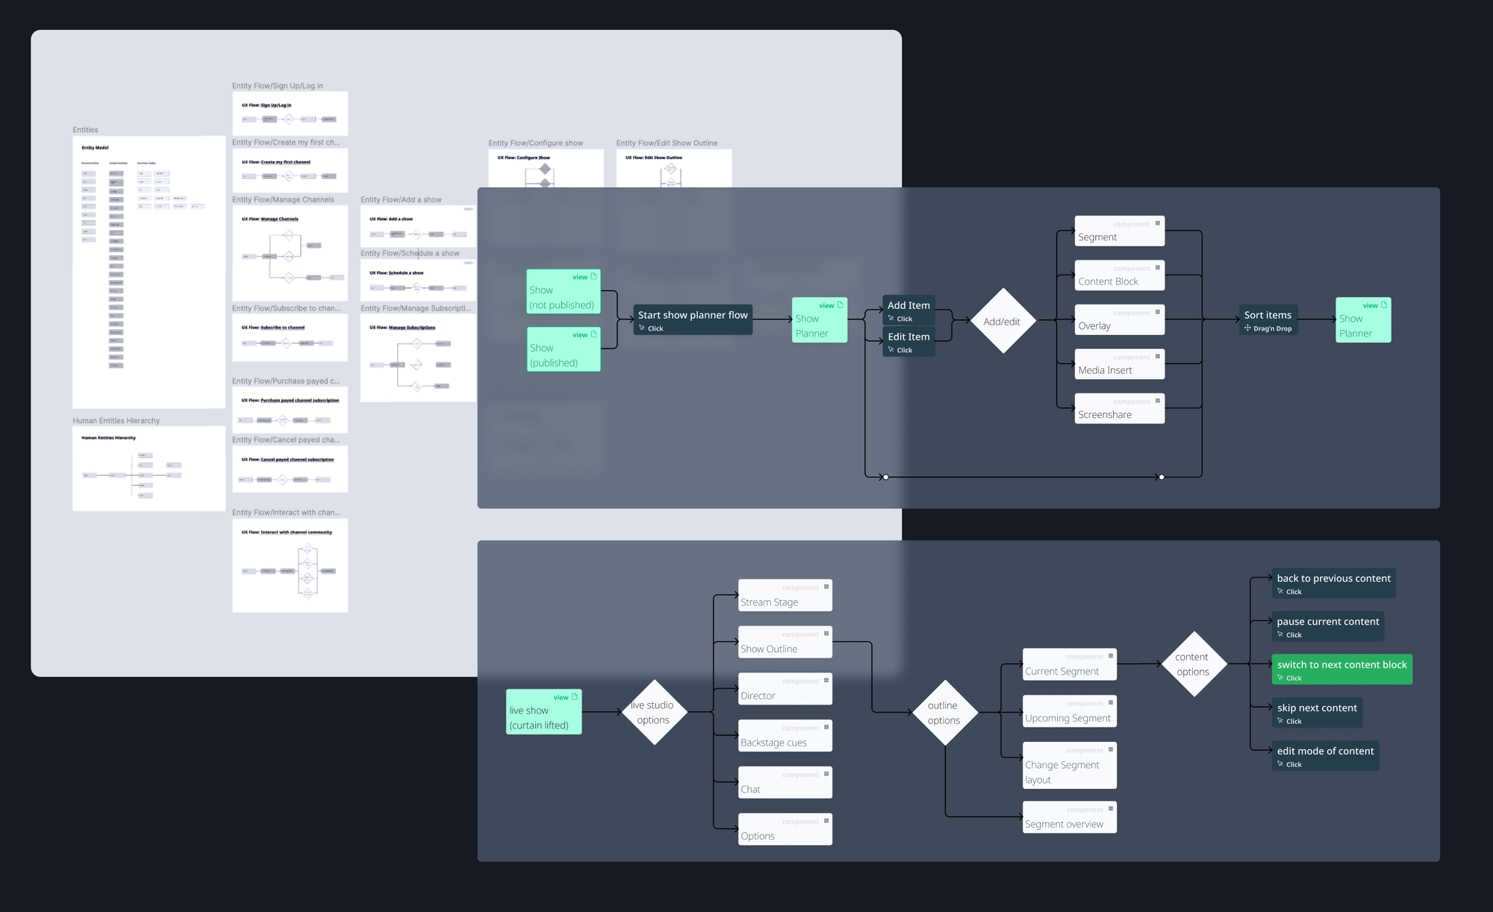Viewport: 1493px width, 912px height.
Task: Select the Media Insert component node
Action: coord(1119,364)
